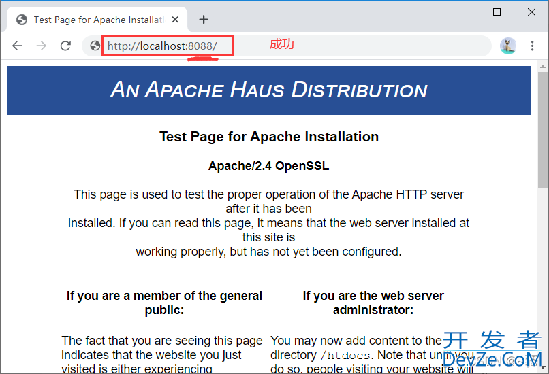
Task: Open a new tab with the plus button
Action: pos(204,20)
